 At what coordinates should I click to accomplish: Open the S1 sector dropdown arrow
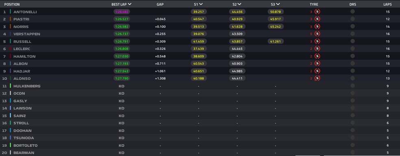(201, 4)
